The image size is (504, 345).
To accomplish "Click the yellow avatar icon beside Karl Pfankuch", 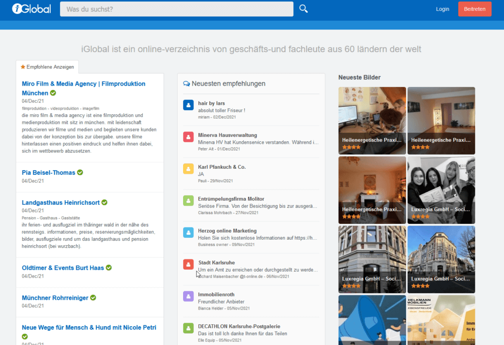I will [x=188, y=169].
